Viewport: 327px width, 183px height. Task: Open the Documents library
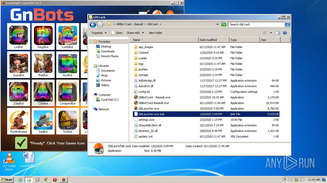pos(108,71)
